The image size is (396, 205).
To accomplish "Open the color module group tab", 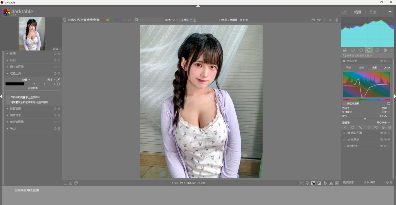I will pyautogui.click(x=369, y=50).
